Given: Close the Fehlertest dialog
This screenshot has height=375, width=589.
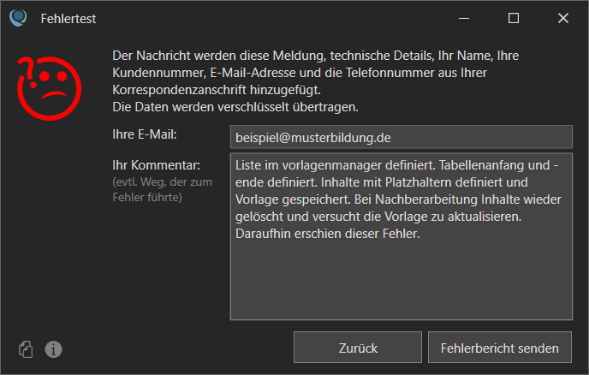Looking at the screenshot, I should pos(563,17).
